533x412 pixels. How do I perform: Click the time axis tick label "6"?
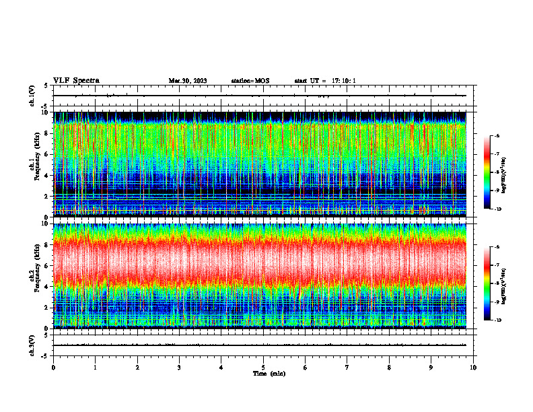(306, 368)
